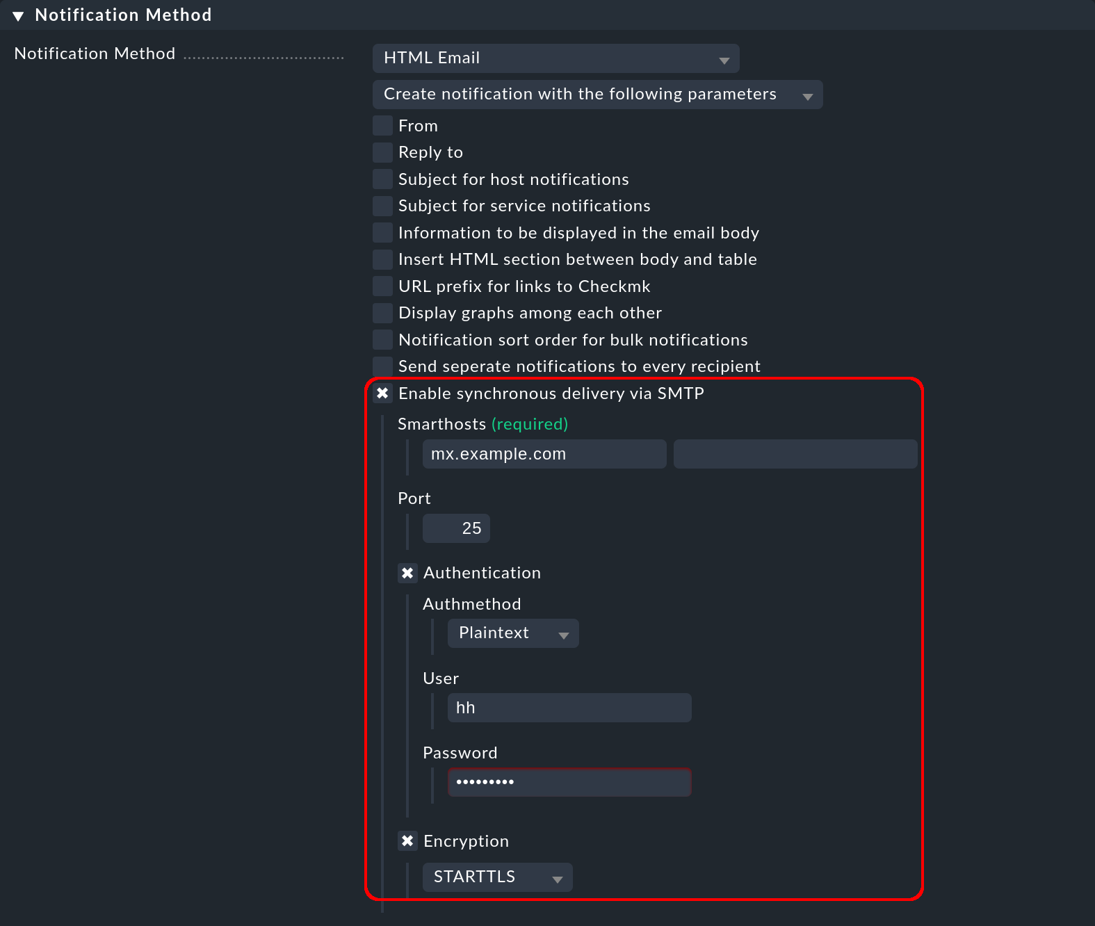The height and width of the screenshot is (926, 1095).
Task: Check the Reply to option
Action: point(382,152)
